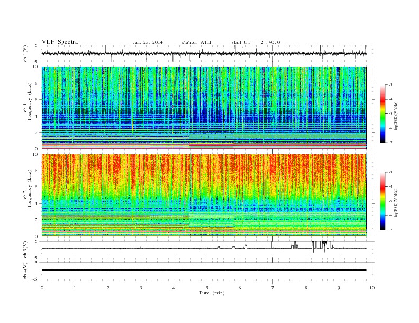Click the ch.2 frequency axis "6" kHz tick
This screenshot has height=323, width=419.
tap(37, 187)
